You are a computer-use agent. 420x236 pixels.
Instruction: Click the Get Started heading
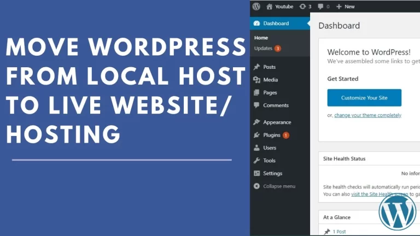pos(342,79)
